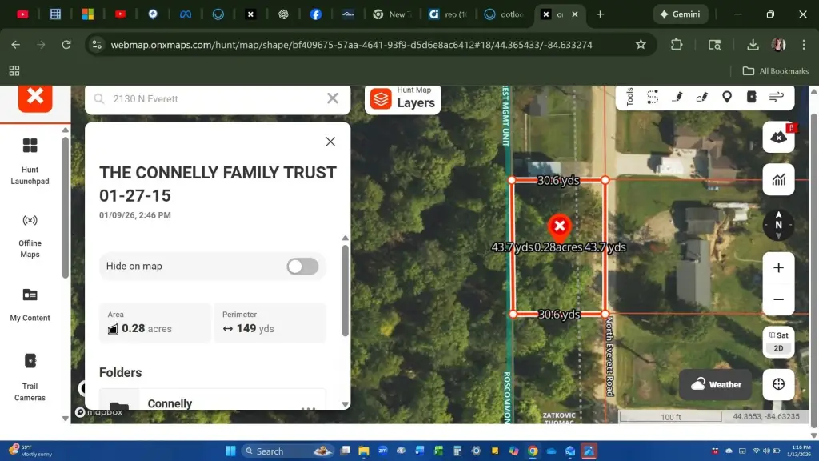This screenshot has width=819, height=461.
Task: Open the Hunt Map Layers panel
Action: [x=403, y=98]
